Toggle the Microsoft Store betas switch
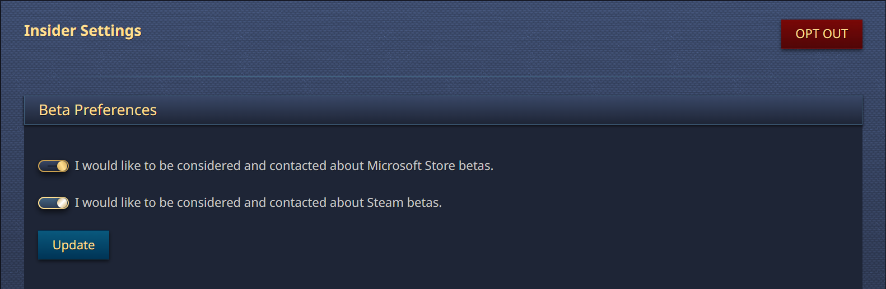Image resolution: width=886 pixels, height=289 pixels. click(x=53, y=166)
